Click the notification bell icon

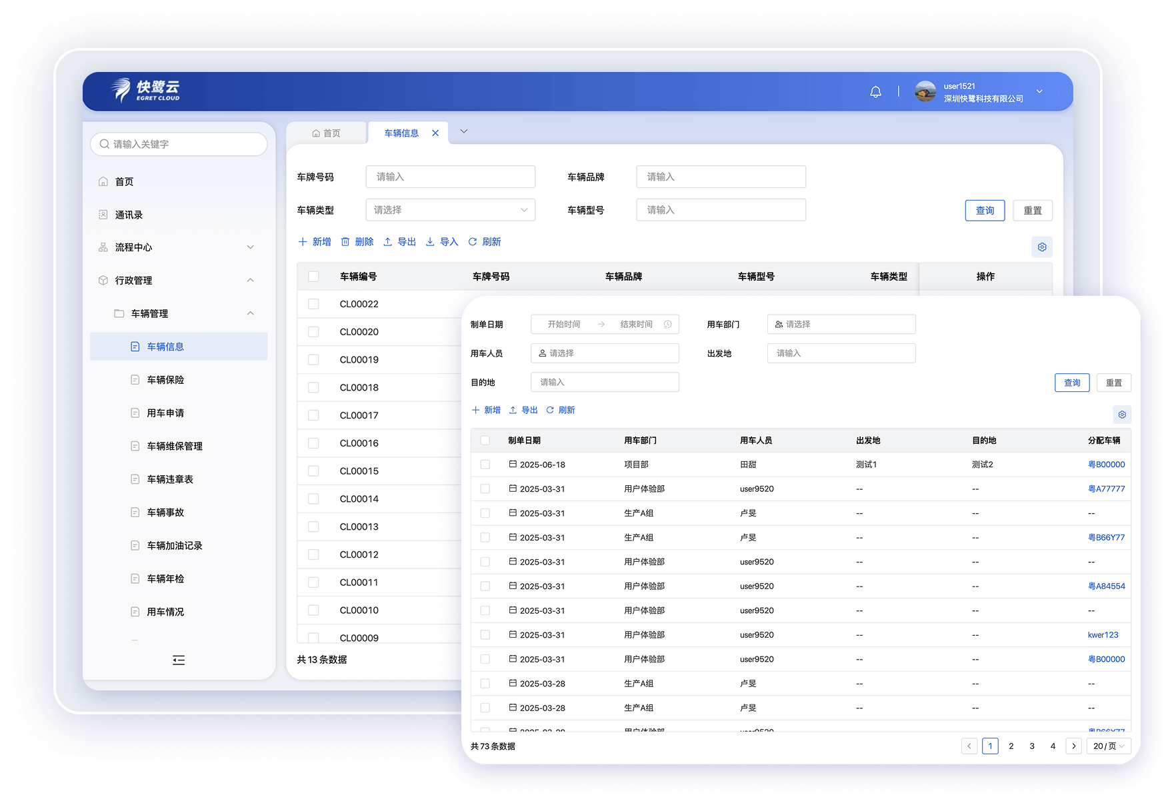click(x=875, y=92)
